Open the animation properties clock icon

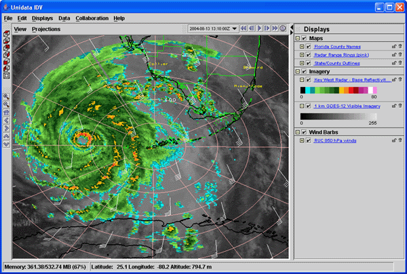[x=283, y=28]
